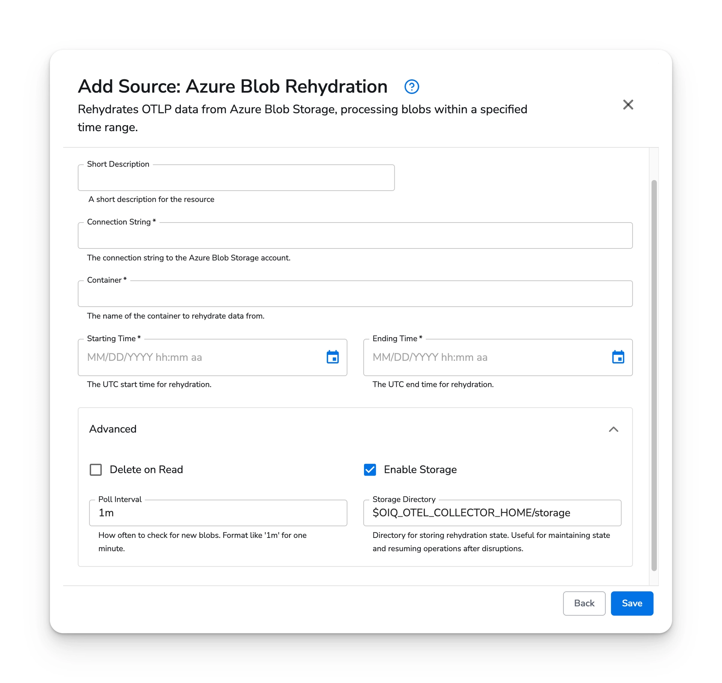Open the Azure Blob Rehydration help icon
Image resolution: width=722 pixels, height=683 pixels.
pos(411,86)
